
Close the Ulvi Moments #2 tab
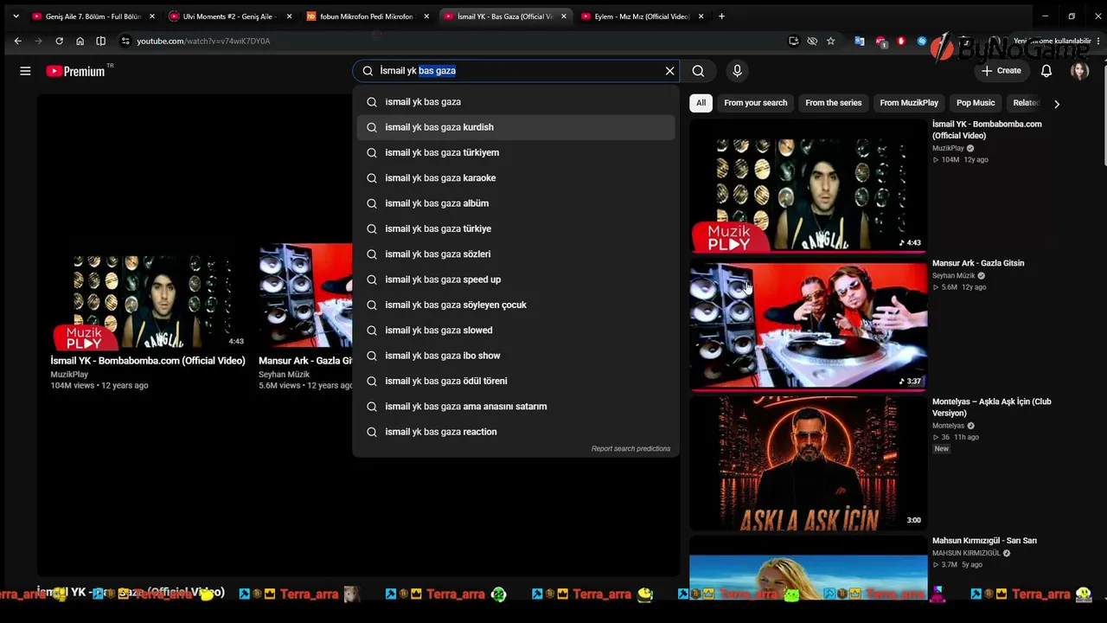[x=289, y=16]
